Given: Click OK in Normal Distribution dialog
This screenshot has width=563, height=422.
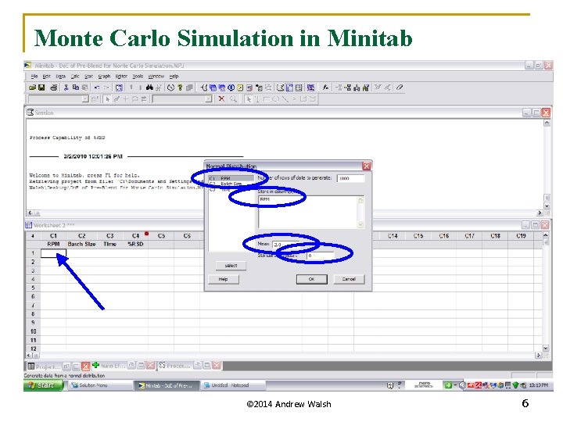Looking at the screenshot, I should pos(312,279).
